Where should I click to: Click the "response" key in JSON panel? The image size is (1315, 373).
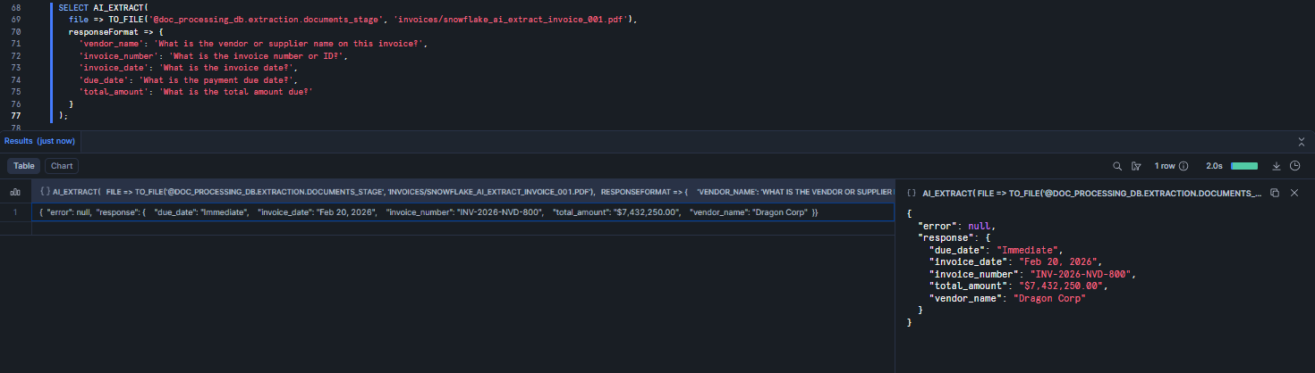pyautogui.click(x=946, y=238)
